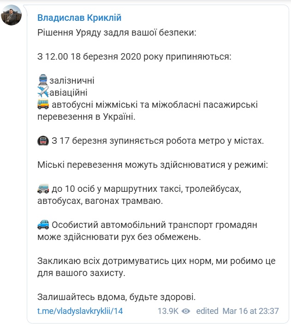Click the minibus emoji before до 10 осіб
This screenshot has width=291, height=325.
tap(43, 189)
